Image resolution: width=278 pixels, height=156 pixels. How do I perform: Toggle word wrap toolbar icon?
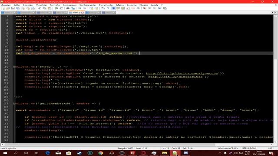point(103,8)
